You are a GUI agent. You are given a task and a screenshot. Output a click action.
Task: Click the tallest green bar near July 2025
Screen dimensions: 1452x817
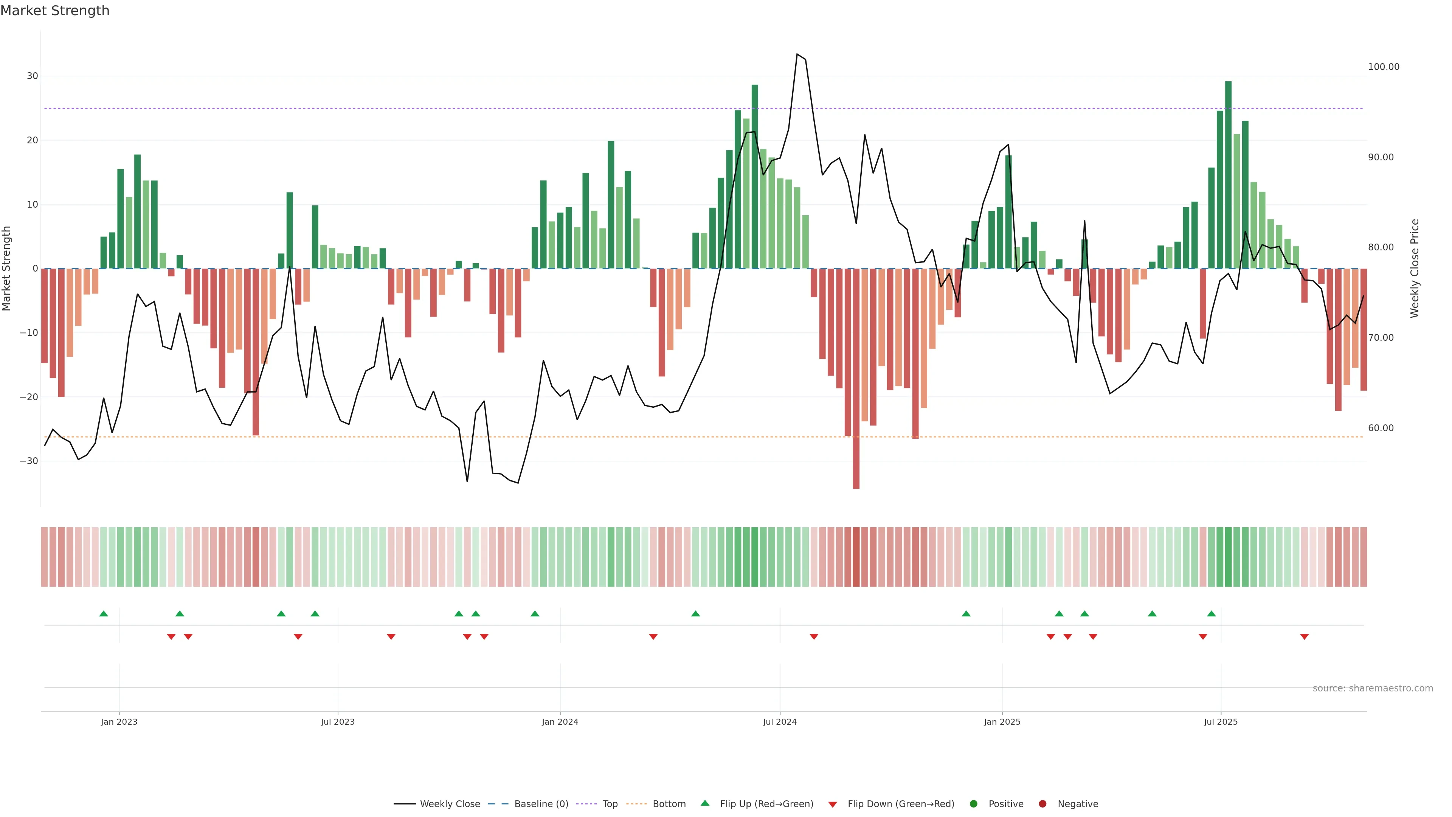coord(1228,175)
